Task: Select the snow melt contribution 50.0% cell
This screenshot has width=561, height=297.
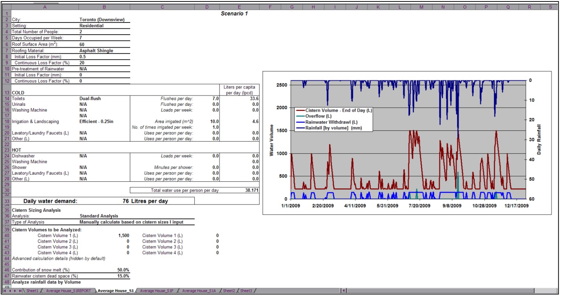Action: point(123,270)
